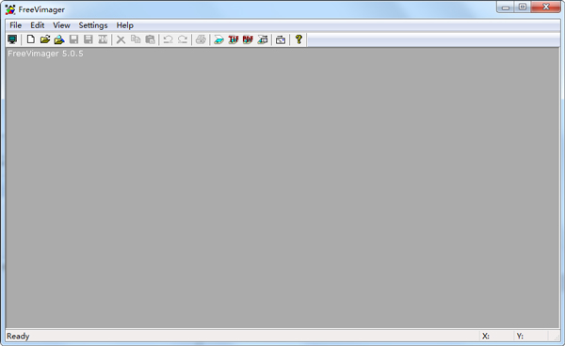Open the Edit menu
The width and height of the screenshot is (565, 346).
pyautogui.click(x=37, y=25)
